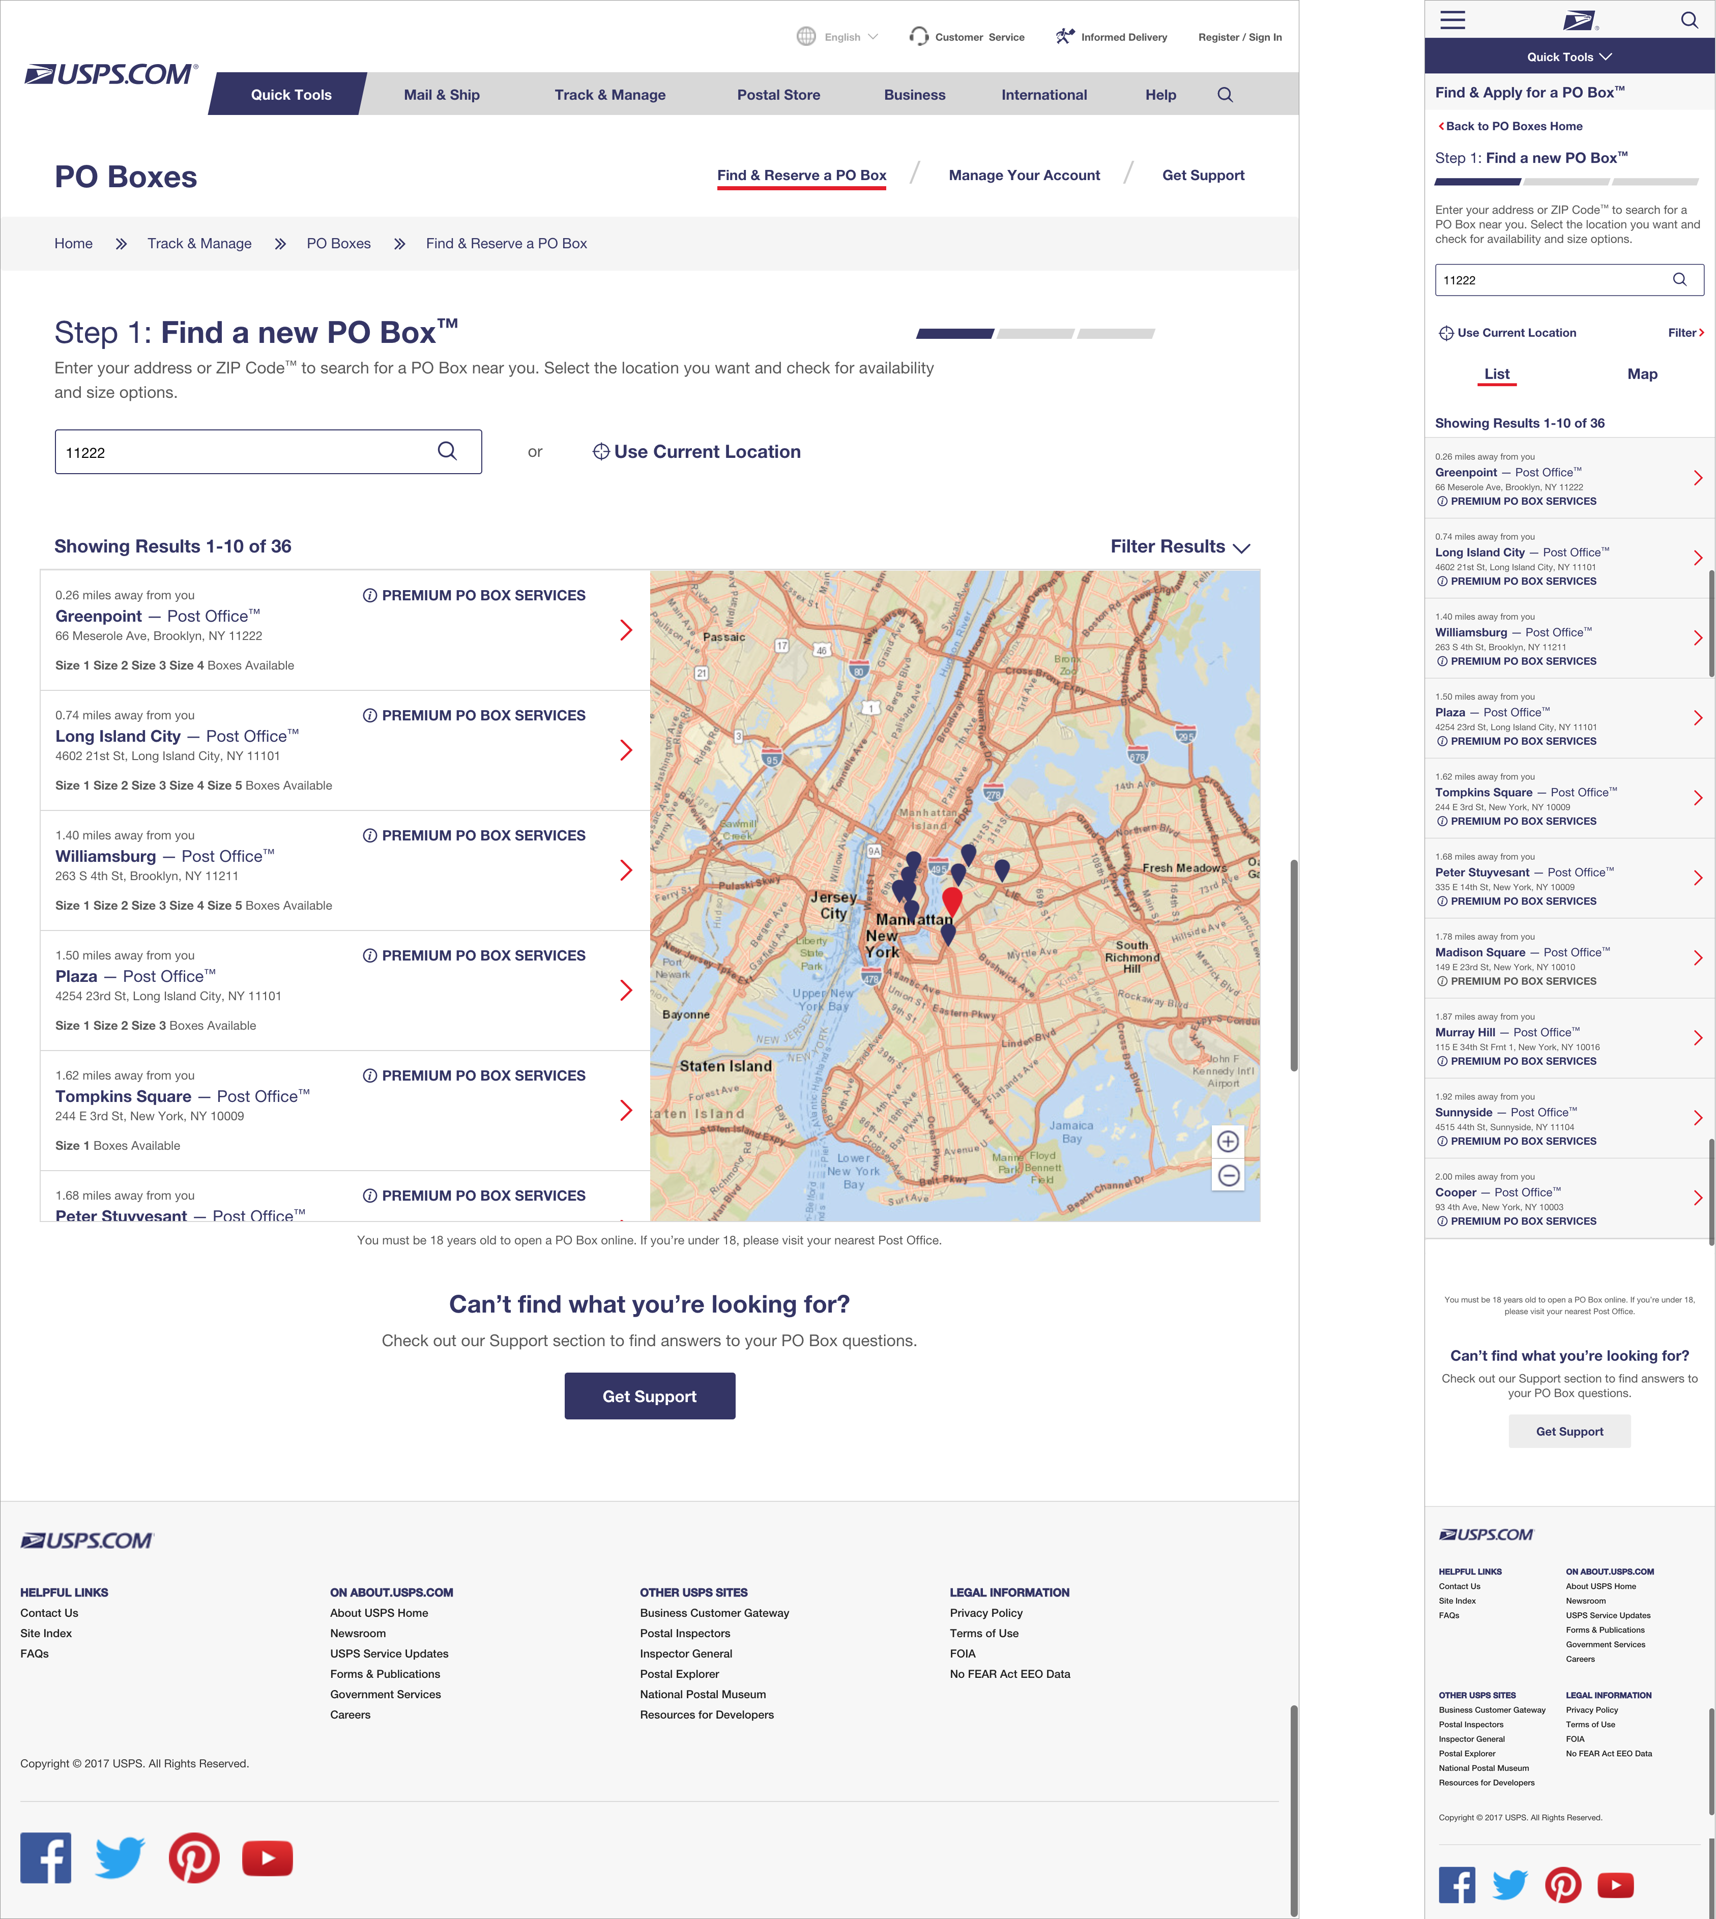Click Back to PO Boxes Home link
The image size is (1716, 1919).
click(x=1509, y=126)
